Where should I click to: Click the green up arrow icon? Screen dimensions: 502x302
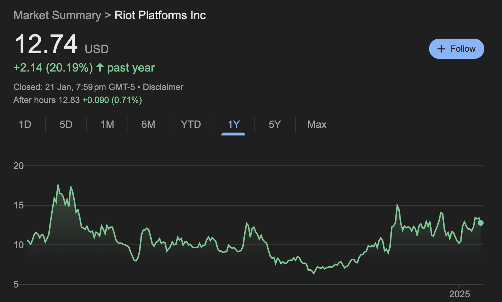point(100,68)
